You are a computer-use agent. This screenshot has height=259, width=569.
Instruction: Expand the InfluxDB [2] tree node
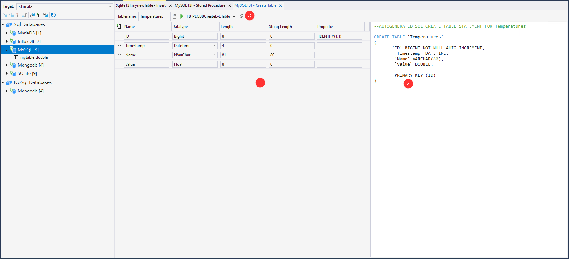click(7, 41)
